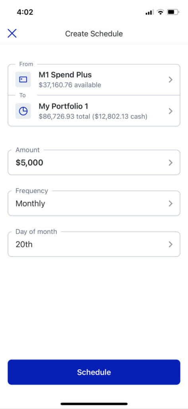Select the M1 Spend Plus source account
This screenshot has width=188, height=409.
[x=94, y=79]
